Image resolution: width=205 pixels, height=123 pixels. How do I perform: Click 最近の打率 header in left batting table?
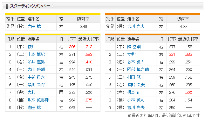(x=88, y=39)
